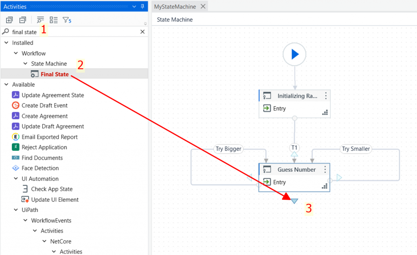
Task: Collapse the UI Automation tree node
Action: coord(16,179)
